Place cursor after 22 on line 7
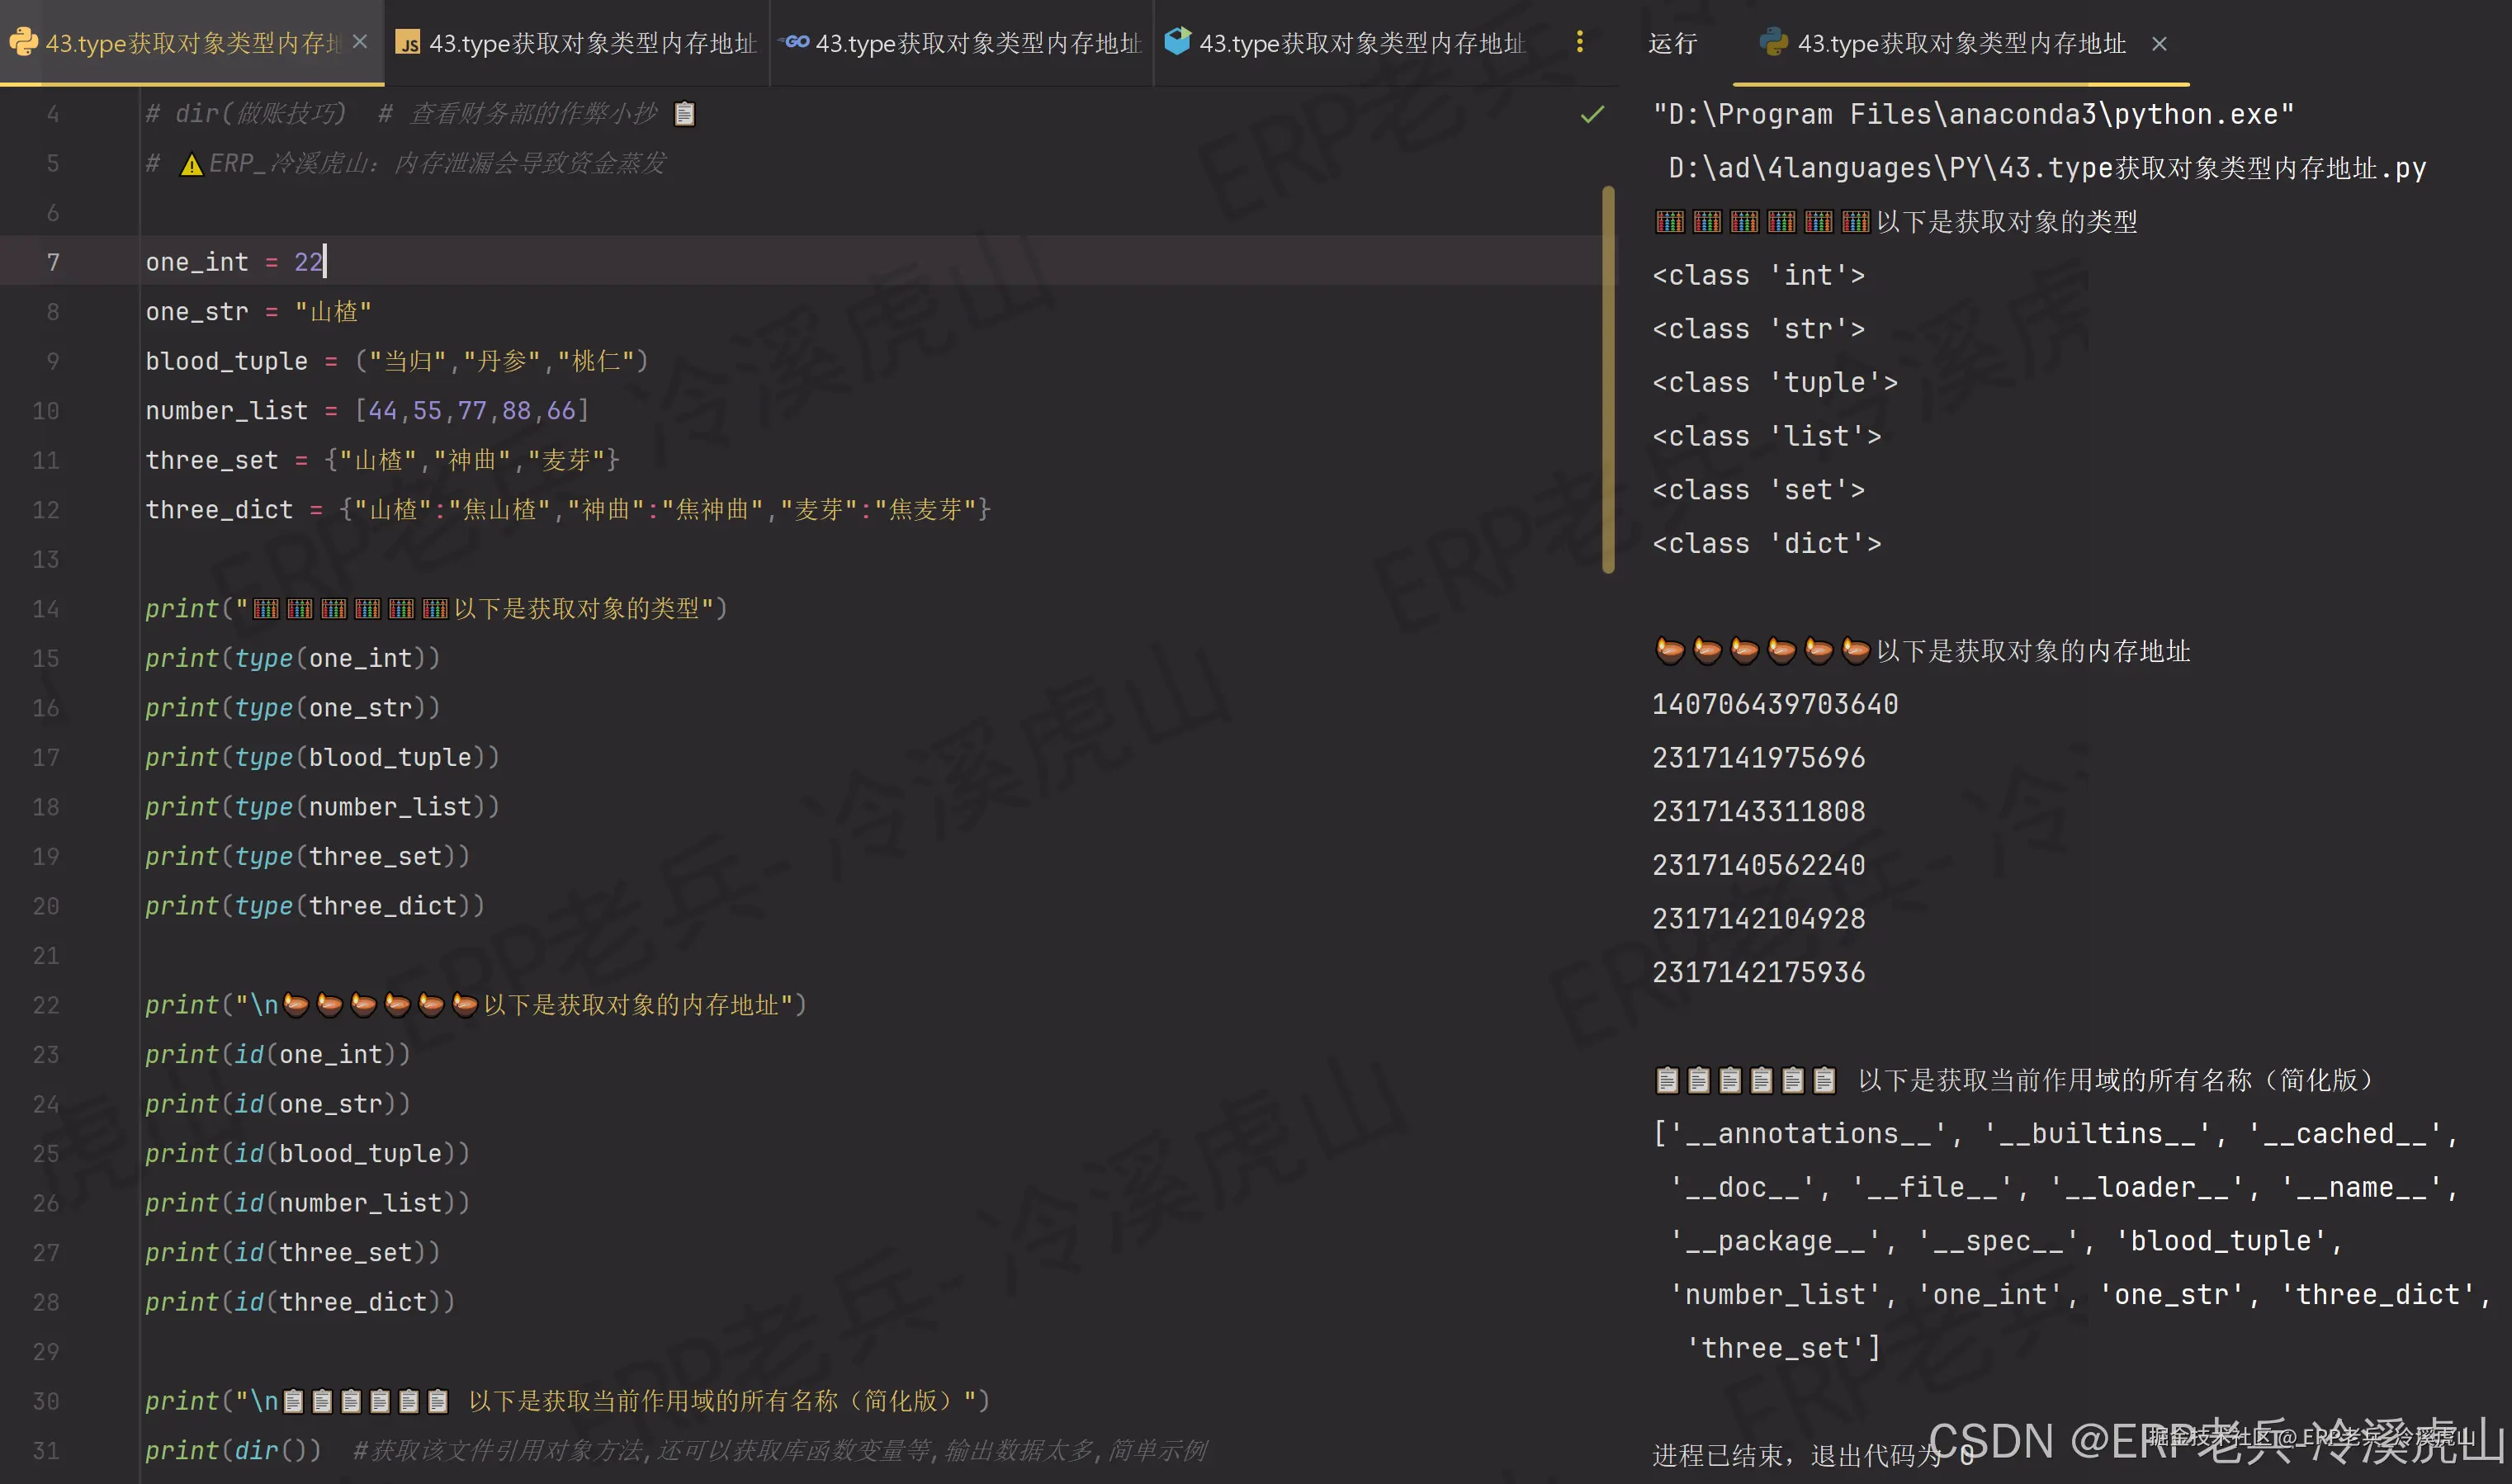2512x1484 pixels. [x=324, y=262]
